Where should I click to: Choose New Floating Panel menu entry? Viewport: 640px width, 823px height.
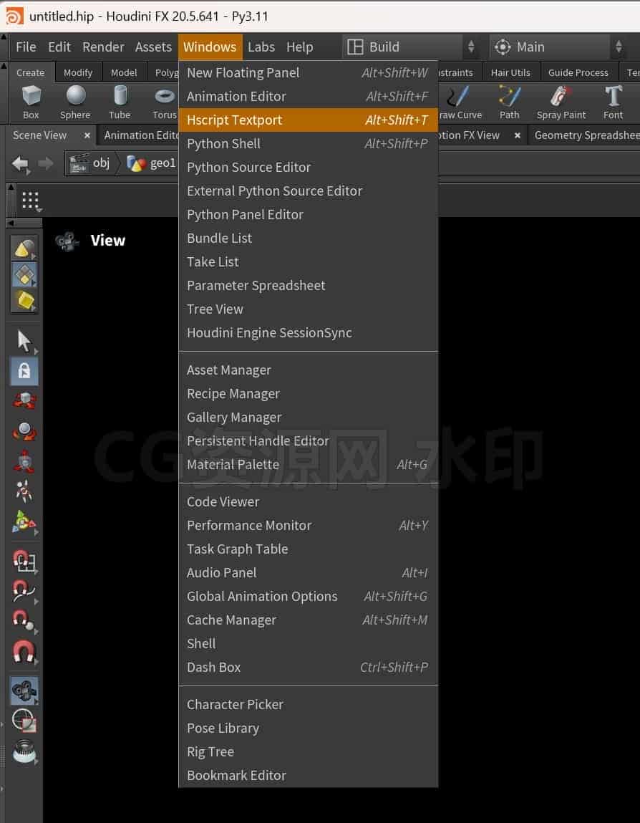(309, 72)
